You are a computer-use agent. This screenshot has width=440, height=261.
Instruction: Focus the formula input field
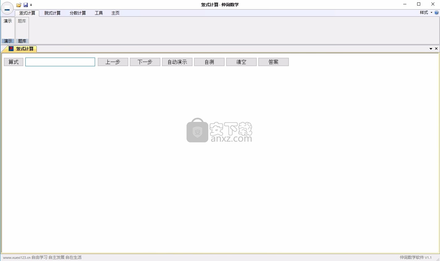[x=60, y=62]
